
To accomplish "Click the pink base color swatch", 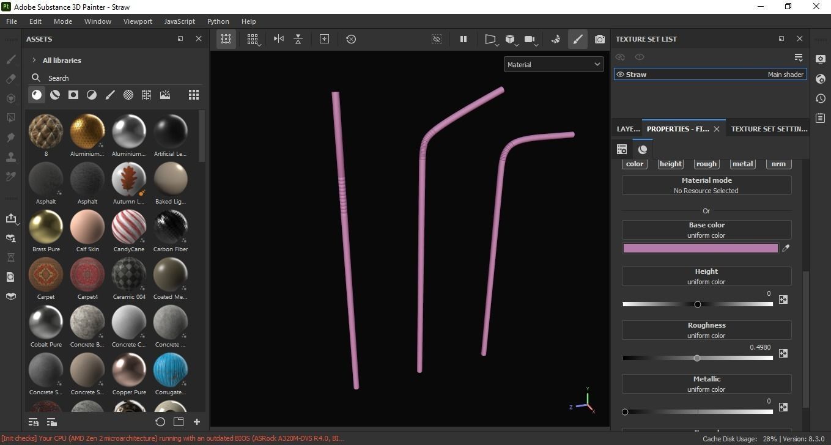I will point(700,248).
